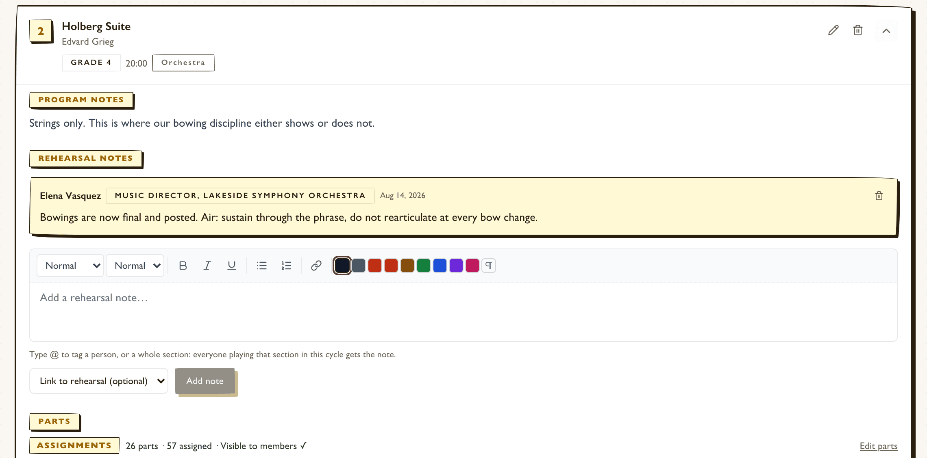Toggle bold formatting in the note editor
927x458 pixels.
[183, 266]
